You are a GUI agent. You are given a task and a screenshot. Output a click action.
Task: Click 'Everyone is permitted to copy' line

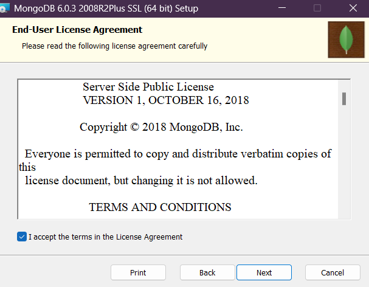pos(178,154)
